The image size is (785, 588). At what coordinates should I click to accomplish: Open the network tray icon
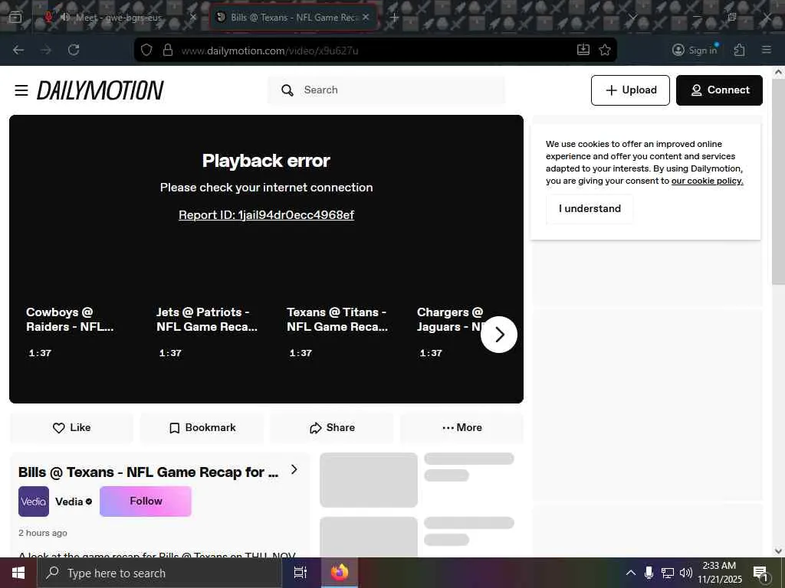tap(668, 573)
